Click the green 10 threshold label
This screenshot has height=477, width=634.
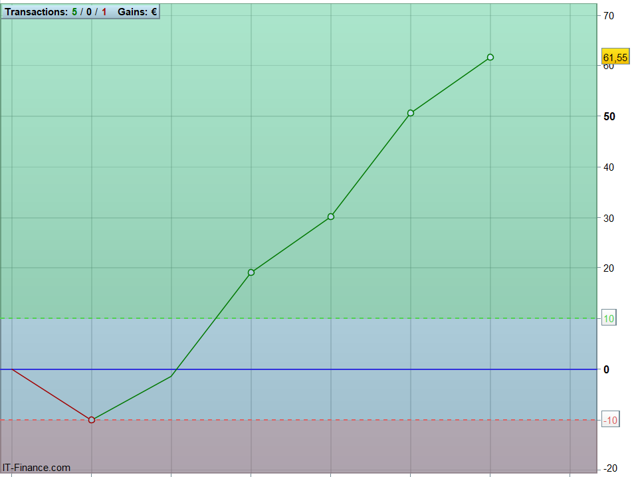coord(609,318)
